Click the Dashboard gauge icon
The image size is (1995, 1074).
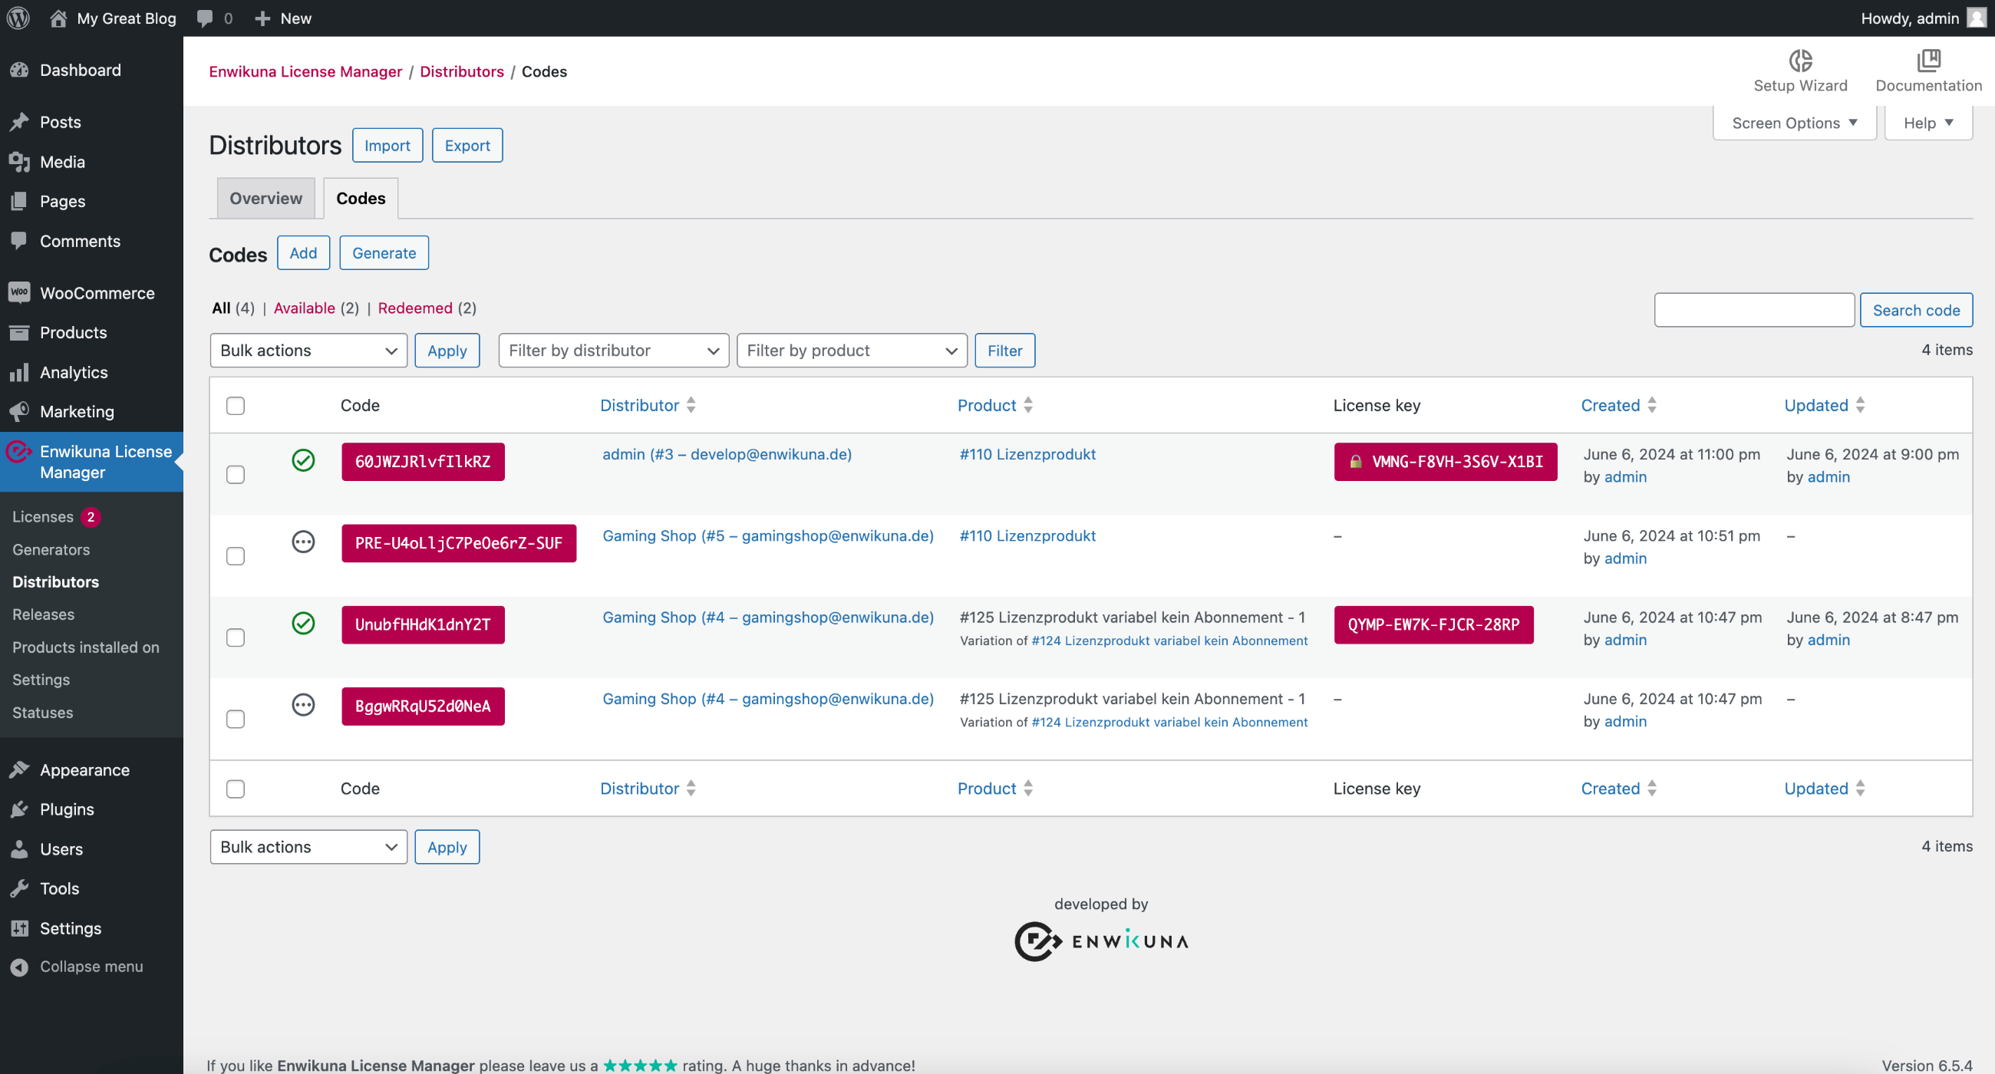[x=19, y=71]
